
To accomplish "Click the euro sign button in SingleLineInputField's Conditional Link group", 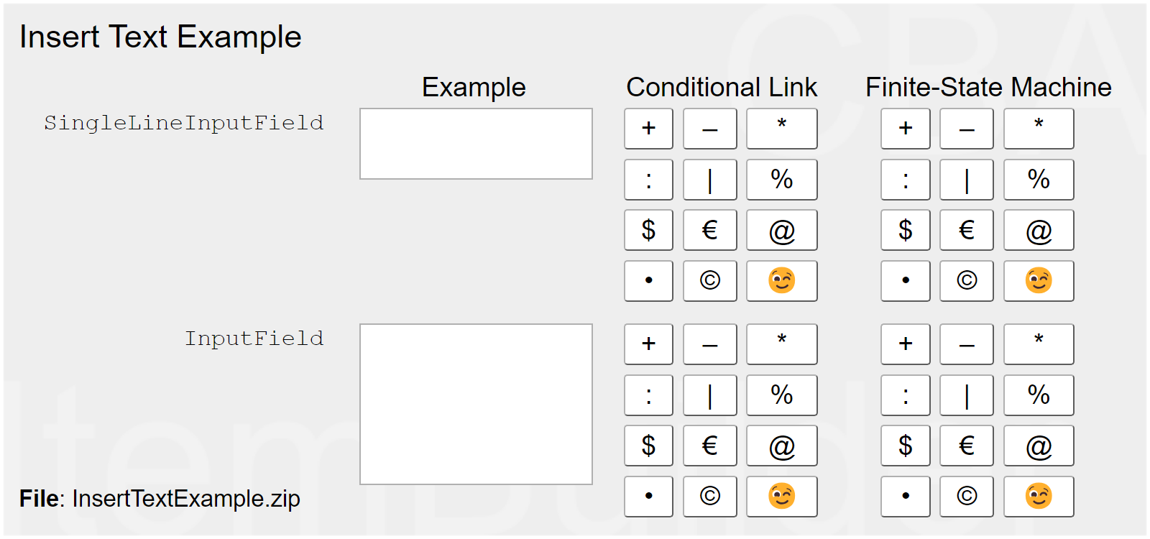I will (x=709, y=230).
